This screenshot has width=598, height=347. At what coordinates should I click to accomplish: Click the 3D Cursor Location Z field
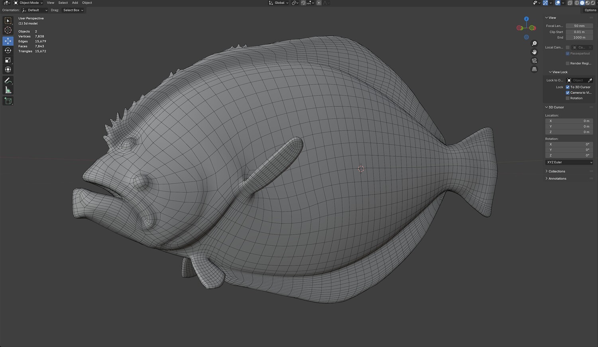coord(569,132)
